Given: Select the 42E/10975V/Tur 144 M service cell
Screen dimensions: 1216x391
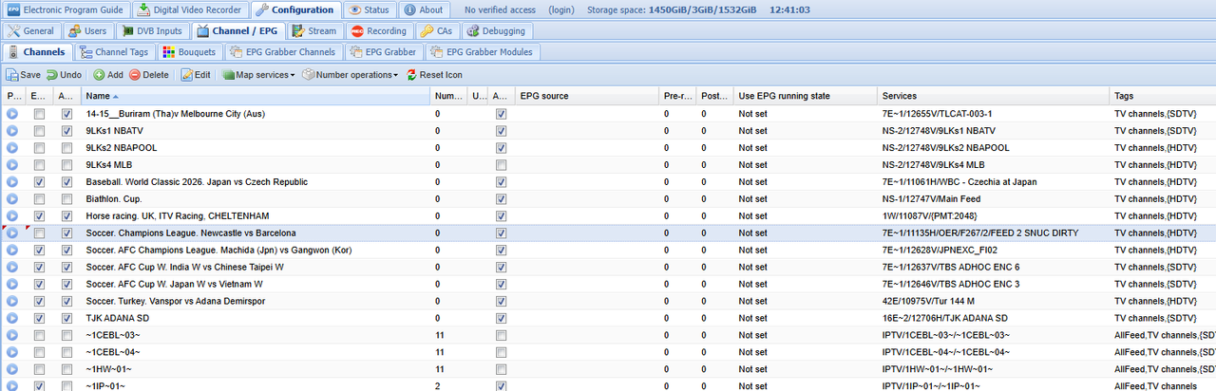Looking at the screenshot, I should pyautogui.click(x=994, y=301).
